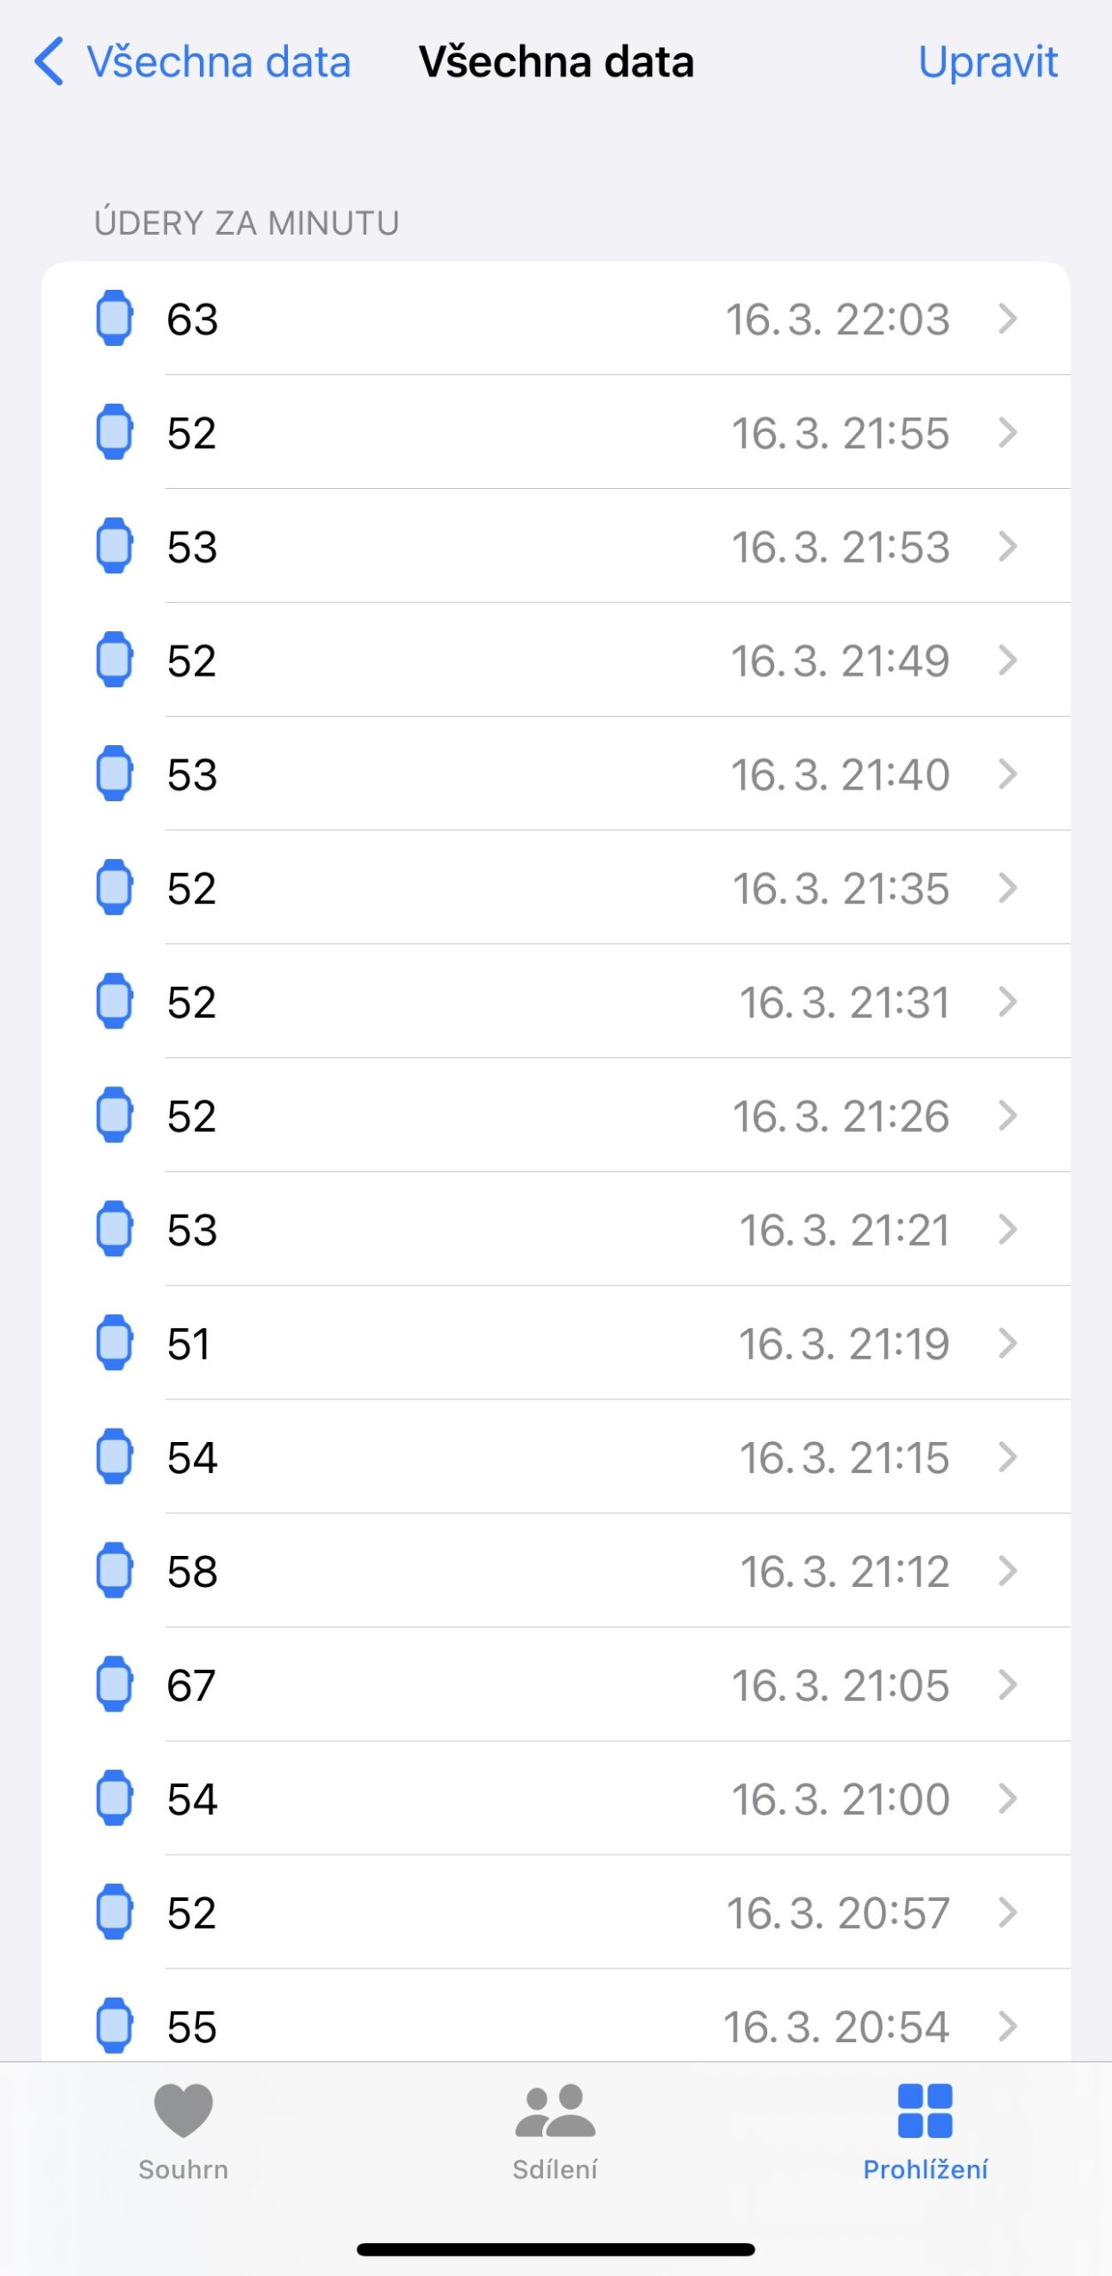Tap the watch icon beside reading 67
The image size is (1112, 2276).
[115, 1684]
